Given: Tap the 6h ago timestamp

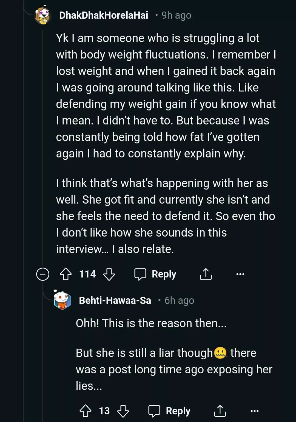Looking at the screenshot, I should tap(179, 301).
